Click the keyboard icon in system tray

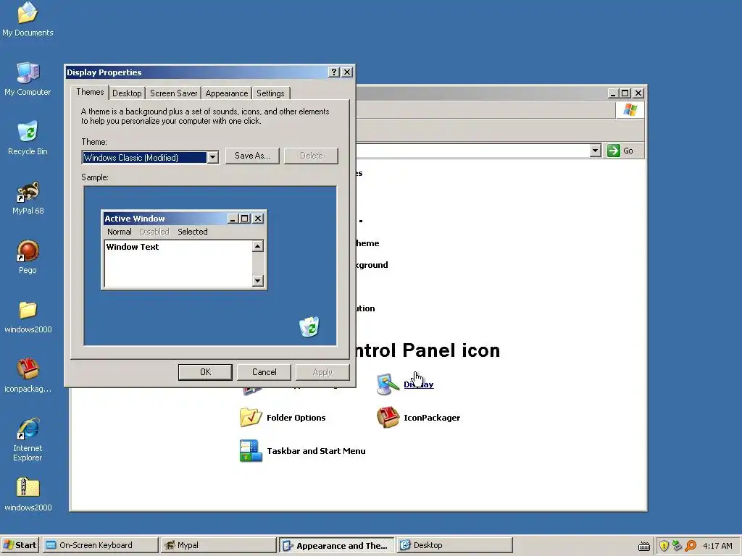(x=643, y=546)
